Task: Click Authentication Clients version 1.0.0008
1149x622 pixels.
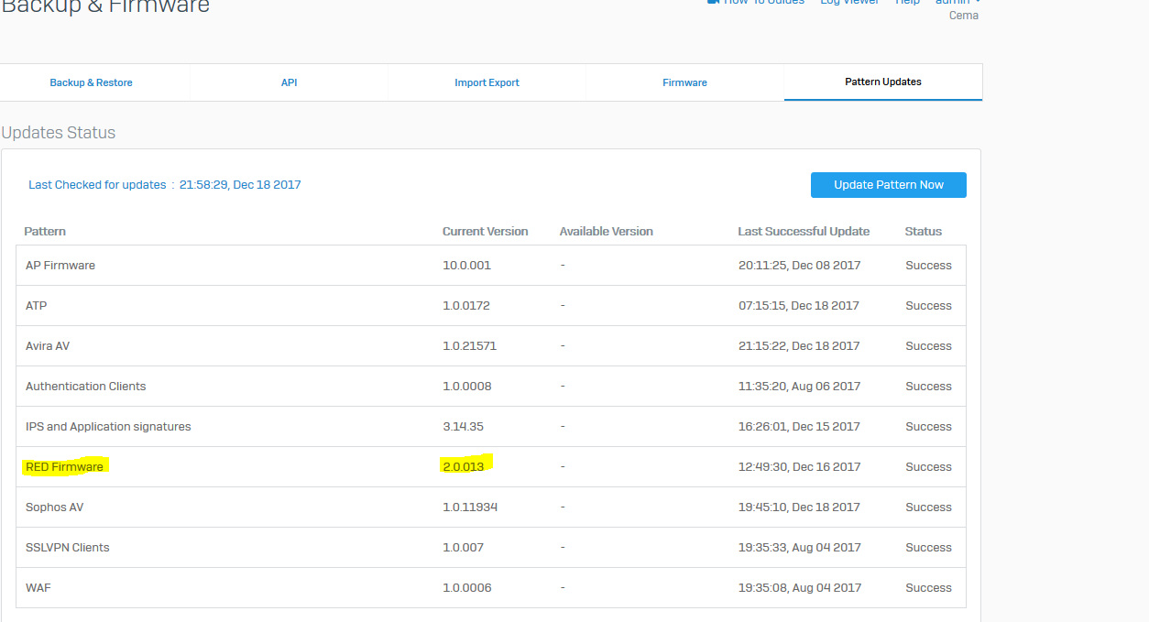Action: tap(467, 387)
